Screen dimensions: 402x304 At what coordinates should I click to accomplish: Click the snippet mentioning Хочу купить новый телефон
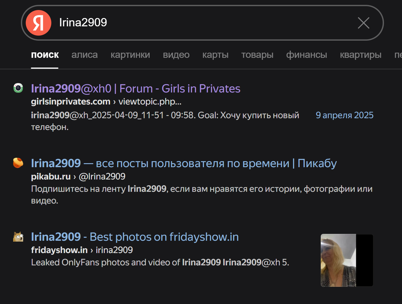click(165, 121)
